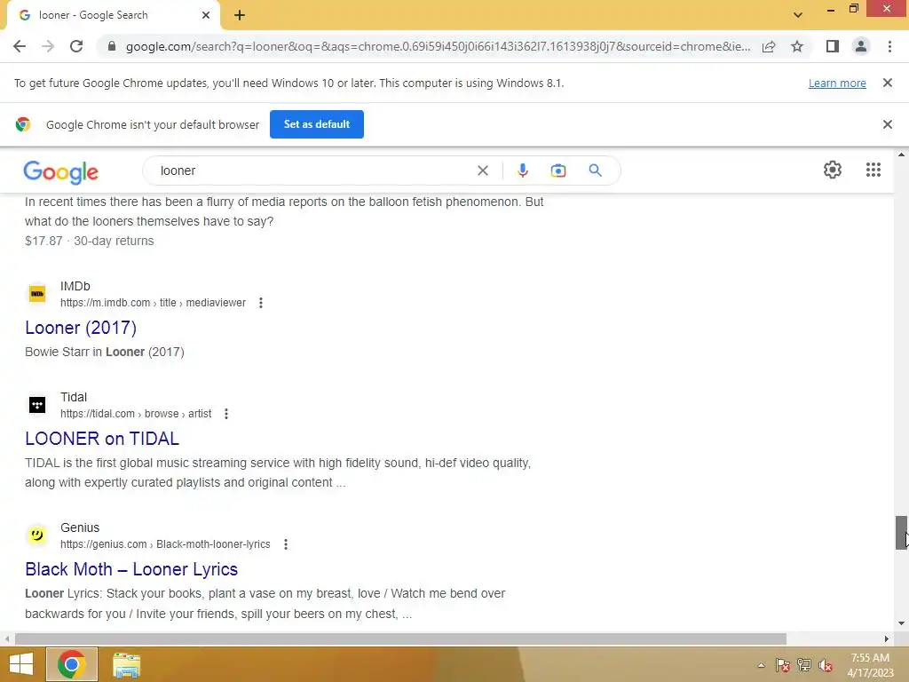This screenshot has height=682, width=909.
Task: Open more options for the Genius result
Action: [x=285, y=544]
